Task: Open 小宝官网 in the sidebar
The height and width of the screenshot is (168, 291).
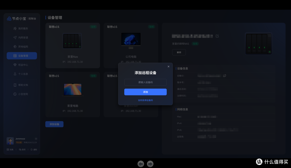Action: [21, 94]
